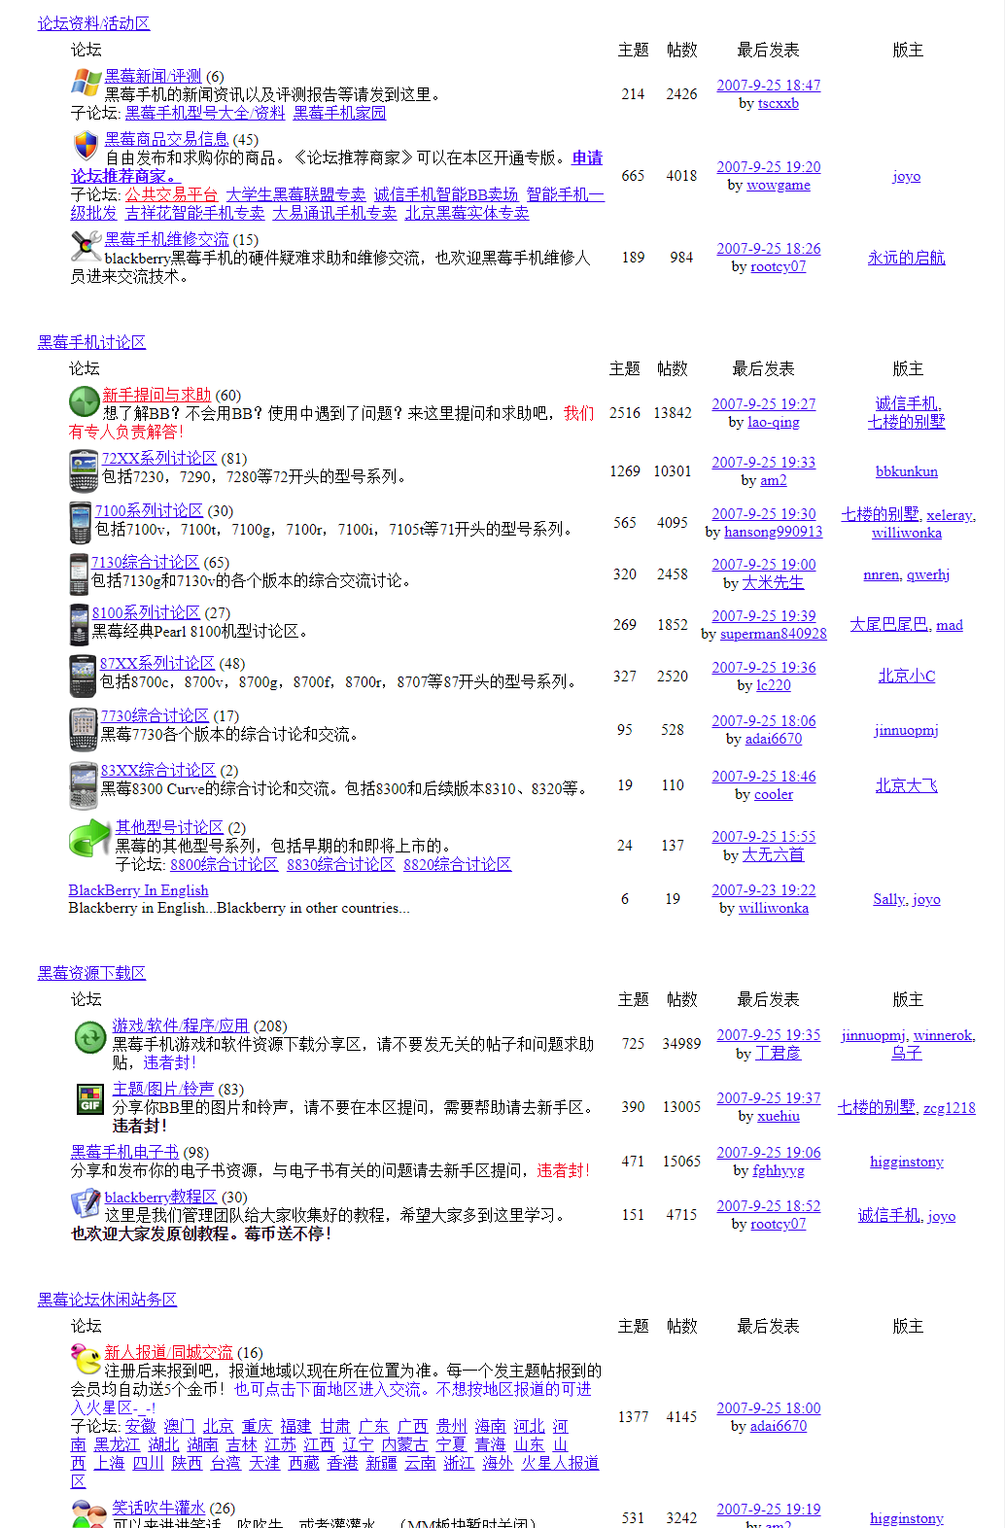Click the people icon beside 笑话吹牛灌水

pos(89,1513)
